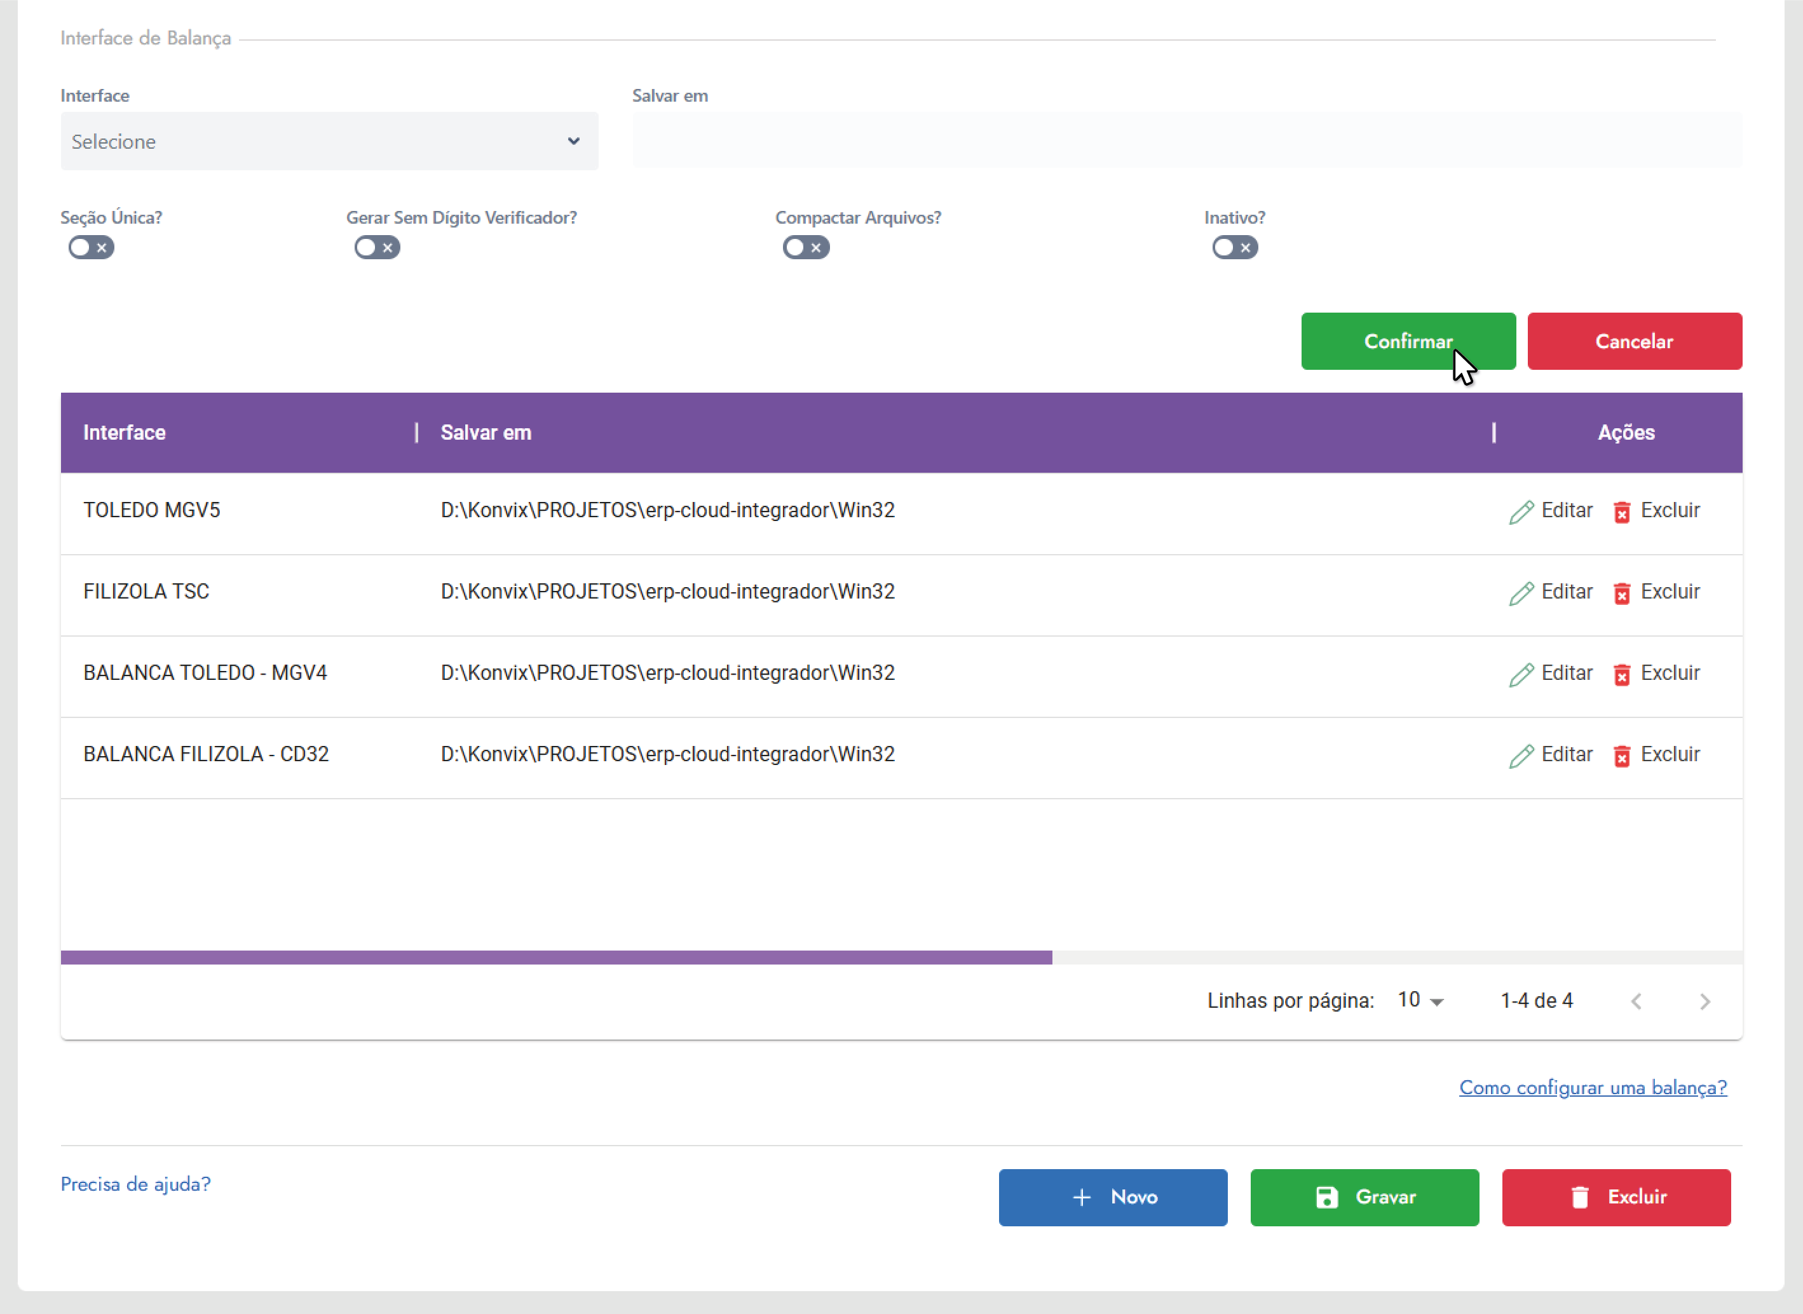Click the bottom red Excluir button
Image resolution: width=1803 pixels, height=1314 pixels.
click(x=1616, y=1197)
